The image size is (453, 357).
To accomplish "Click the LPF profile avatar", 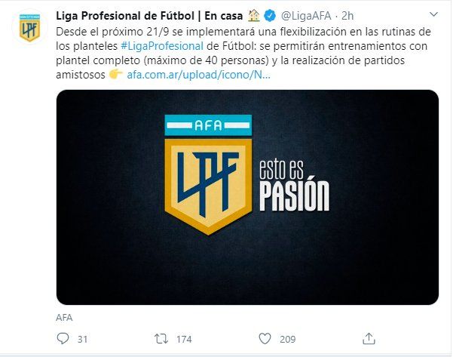I will pos(29,26).
